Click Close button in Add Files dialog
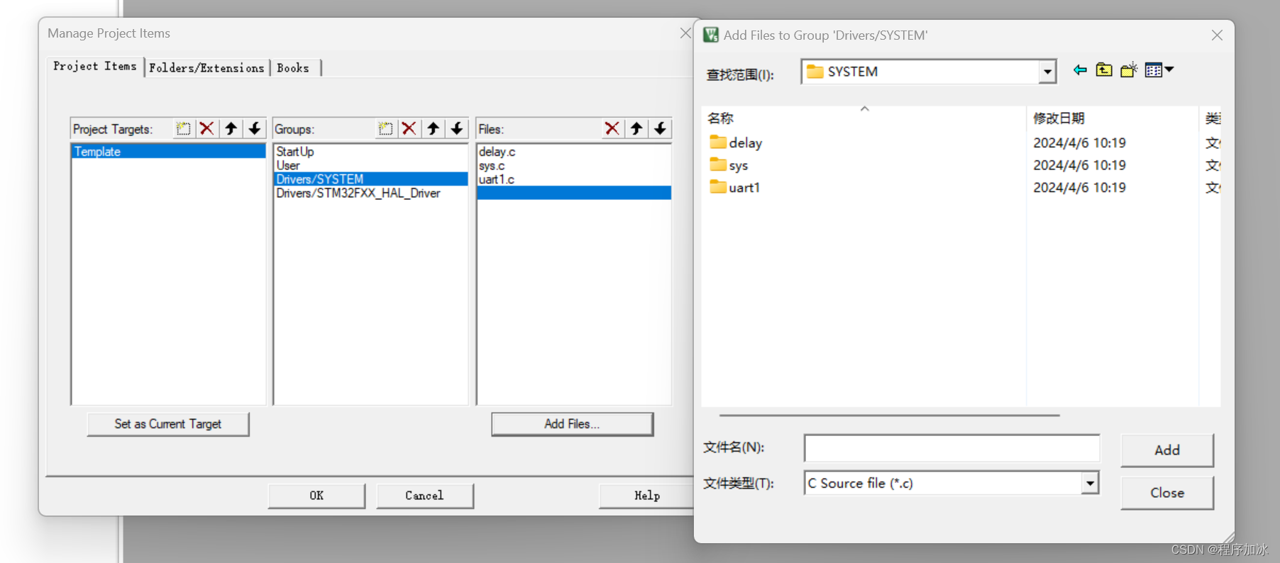 coord(1167,493)
